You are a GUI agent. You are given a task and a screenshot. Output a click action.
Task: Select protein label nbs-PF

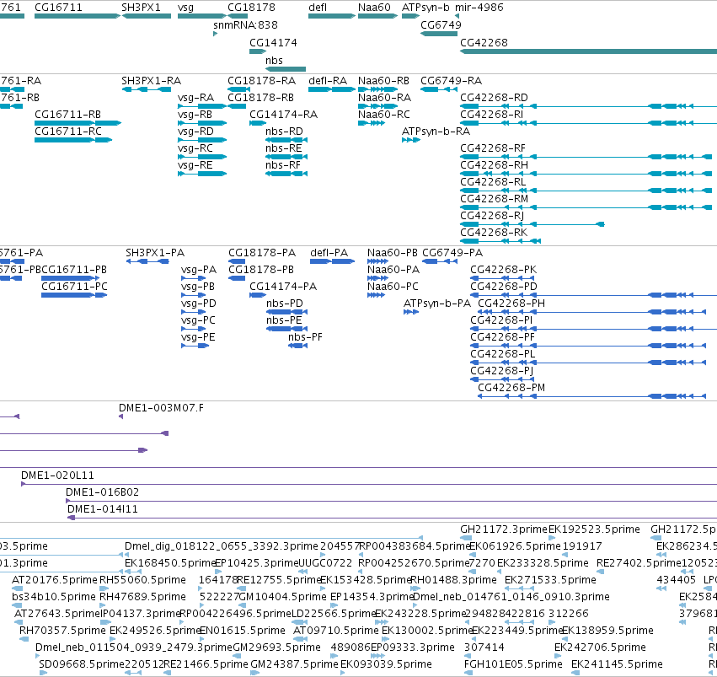[305, 337]
